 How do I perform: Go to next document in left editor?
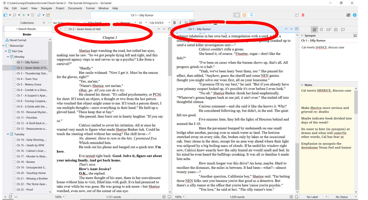(x=164, y=29)
